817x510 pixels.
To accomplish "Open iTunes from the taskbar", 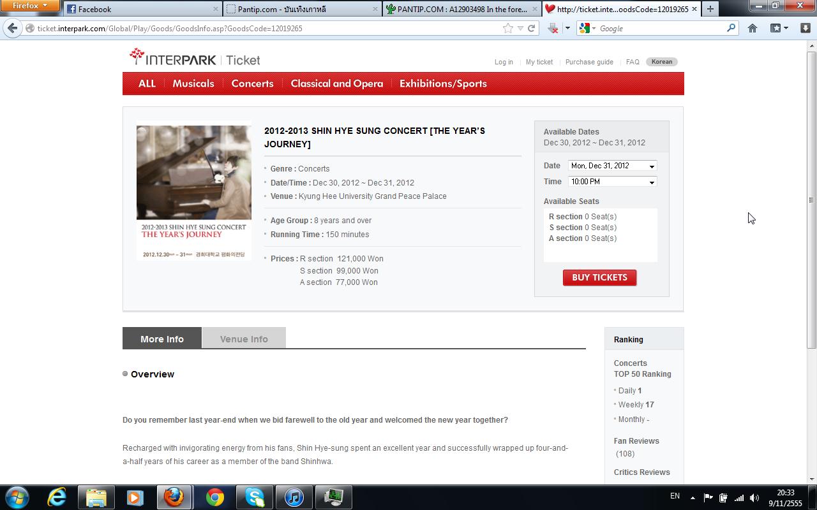I will tap(294, 497).
